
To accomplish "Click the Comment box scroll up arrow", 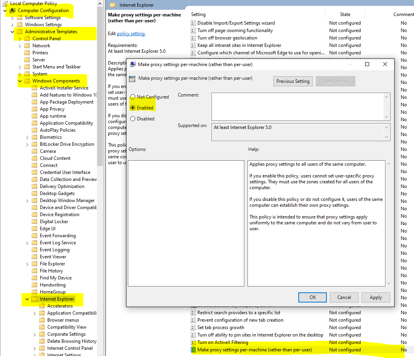I will point(387,97).
